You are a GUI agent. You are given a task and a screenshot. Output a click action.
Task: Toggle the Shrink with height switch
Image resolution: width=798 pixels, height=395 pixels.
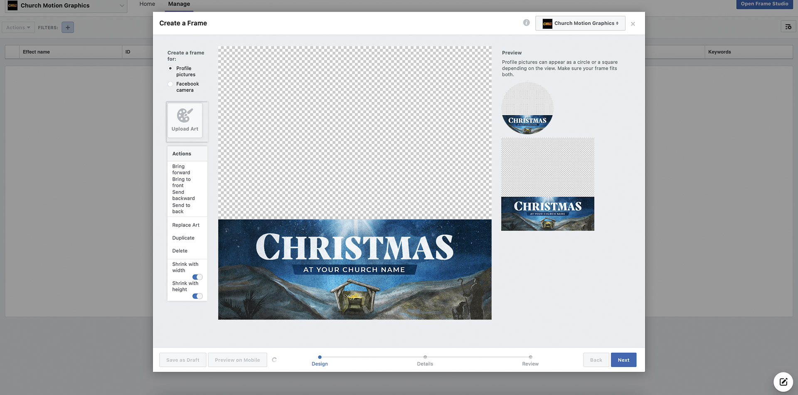(x=197, y=296)
